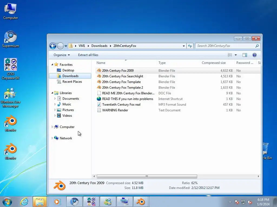Expand the Documents library node
This screenshot has width=277, height=207.
[55, 99]
